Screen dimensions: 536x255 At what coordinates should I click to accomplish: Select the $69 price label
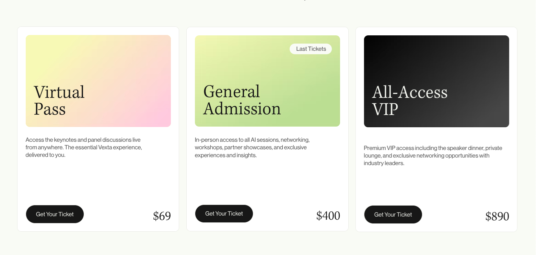(162, 216)
